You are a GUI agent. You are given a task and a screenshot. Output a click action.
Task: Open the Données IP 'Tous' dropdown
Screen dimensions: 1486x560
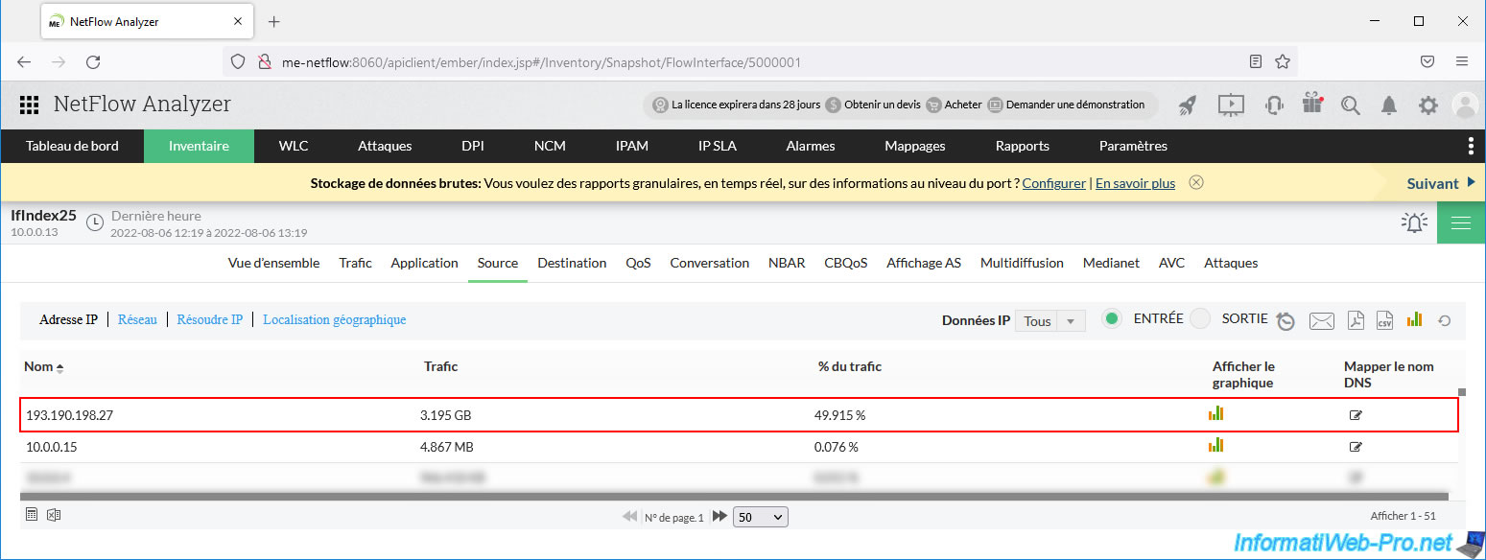(1050, 321)
